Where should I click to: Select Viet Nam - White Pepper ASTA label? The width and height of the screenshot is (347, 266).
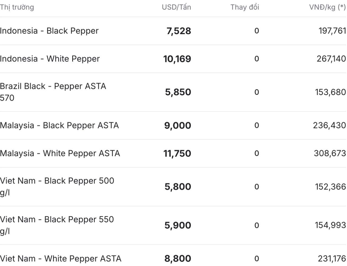tap(61, 258)
